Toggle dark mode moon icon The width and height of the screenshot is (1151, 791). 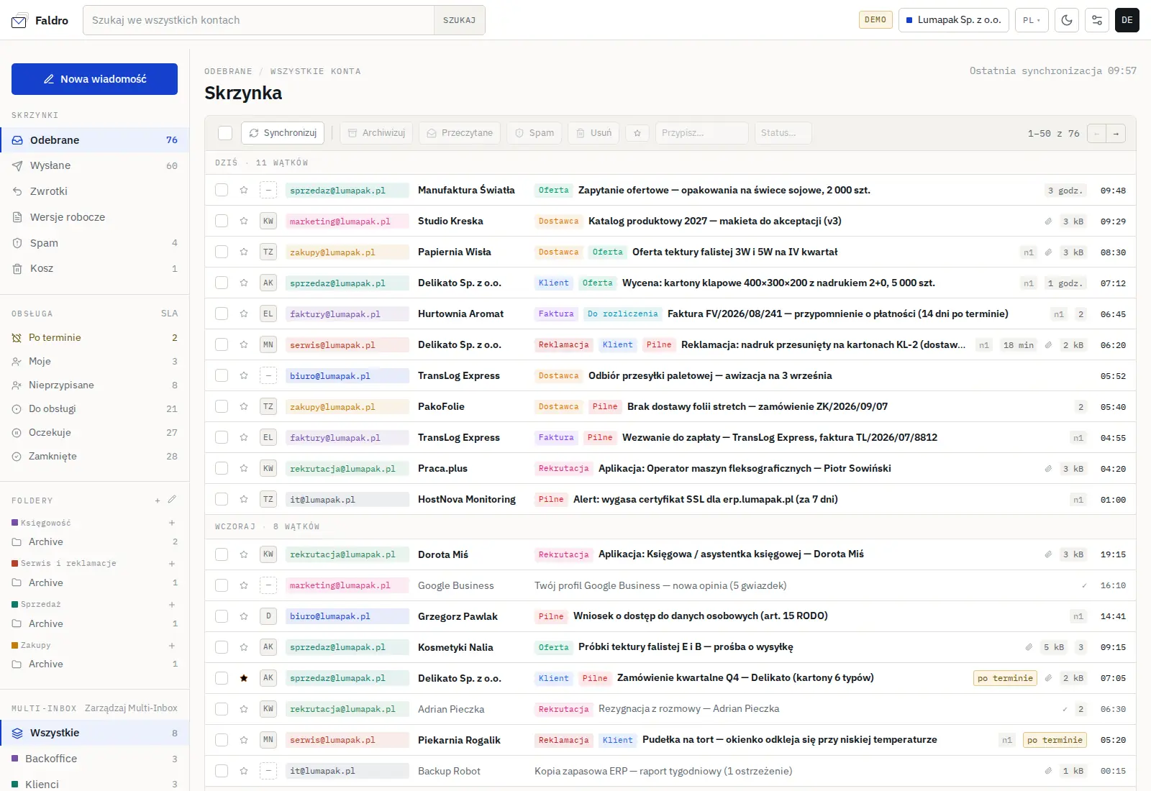1067,20
